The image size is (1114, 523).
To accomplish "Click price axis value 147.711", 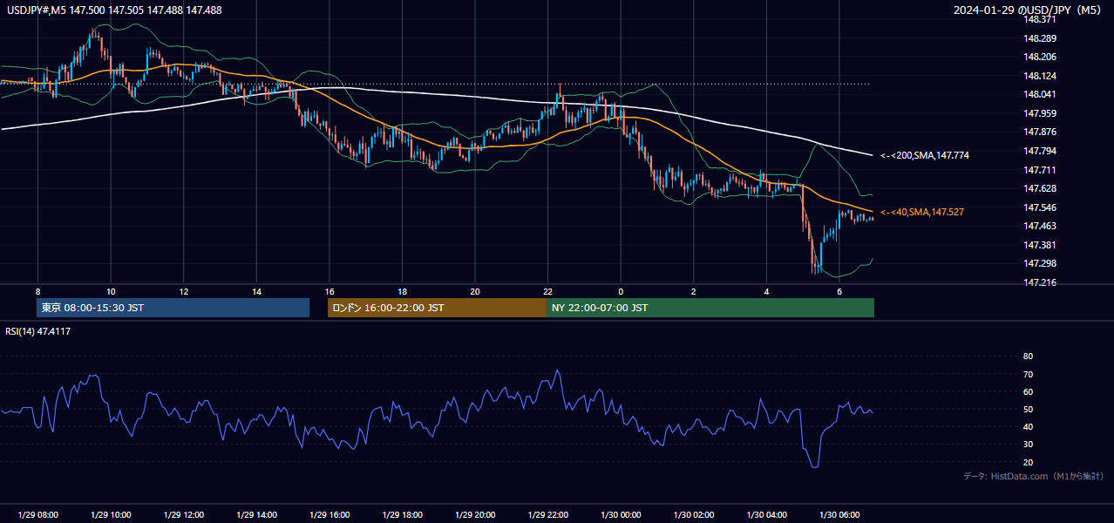I will point(1040,170).
